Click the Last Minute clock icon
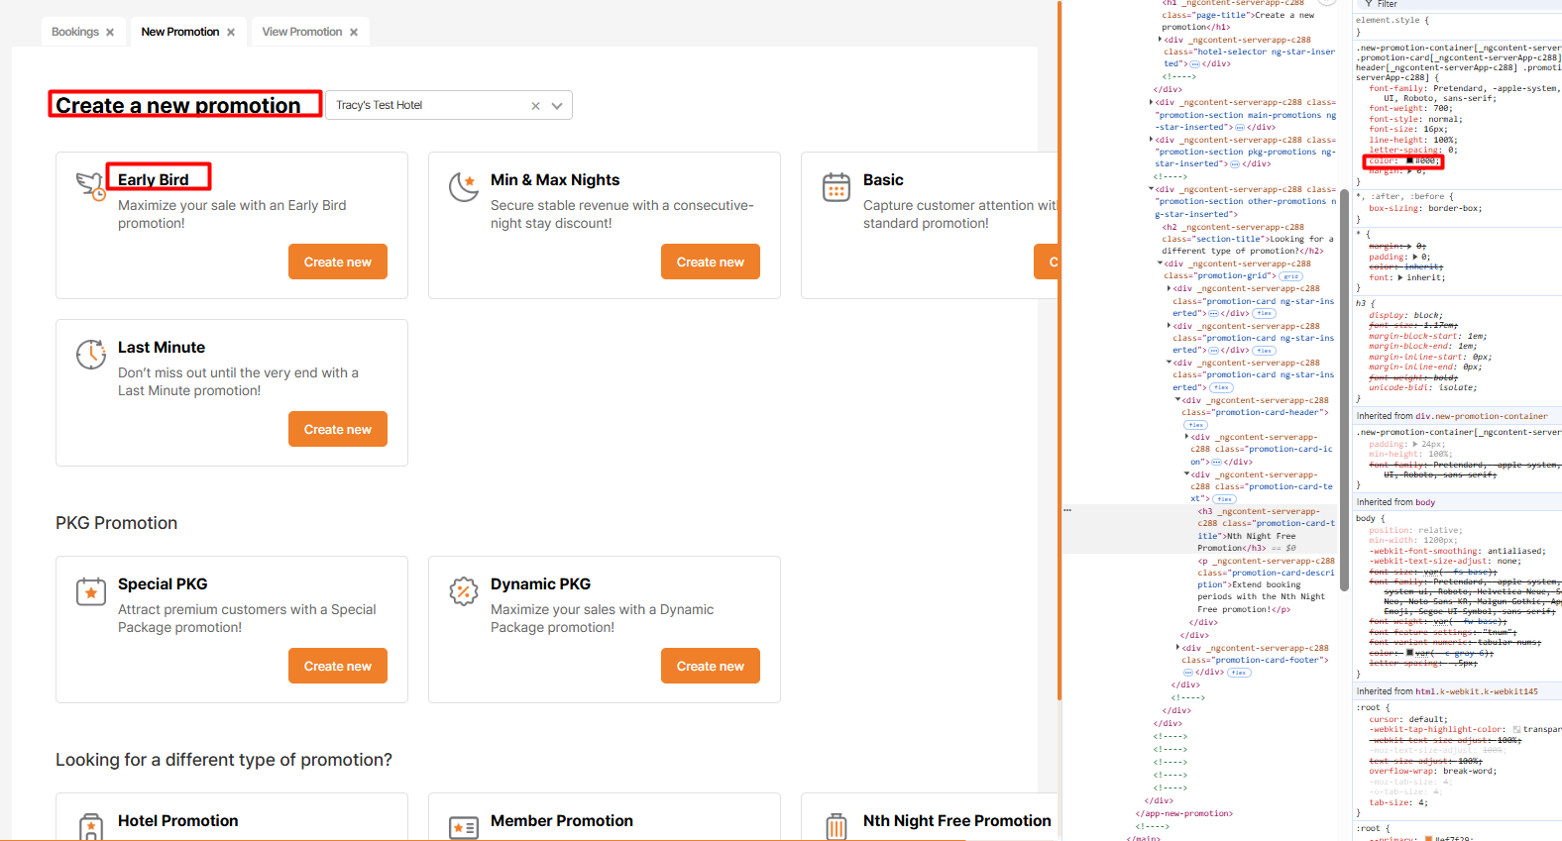The height and width of the screenshot is (841, 1562). [90, 354]
